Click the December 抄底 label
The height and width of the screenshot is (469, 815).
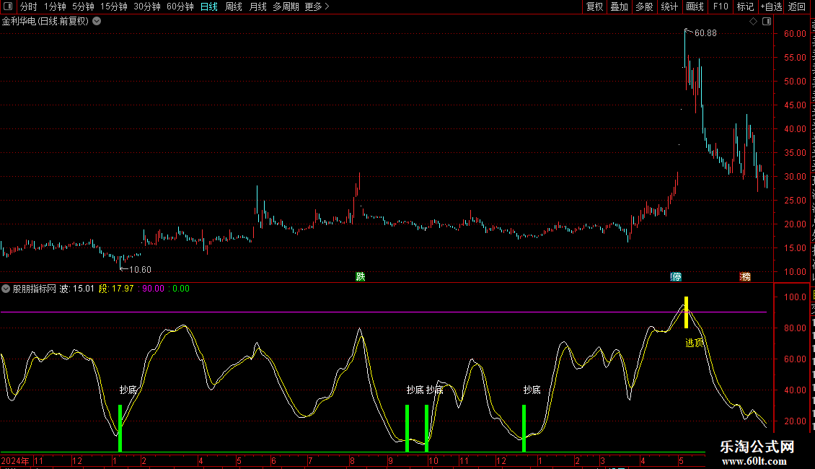[532, 390]
